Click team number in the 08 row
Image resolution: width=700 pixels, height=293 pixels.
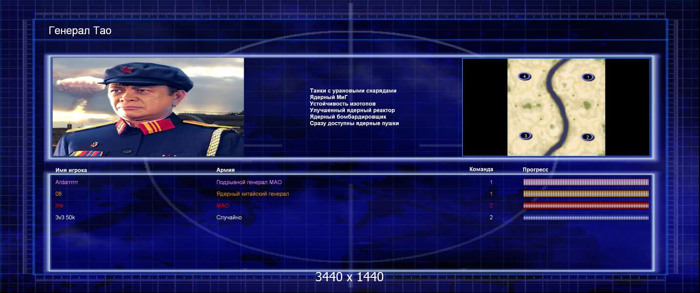(491, 194)
